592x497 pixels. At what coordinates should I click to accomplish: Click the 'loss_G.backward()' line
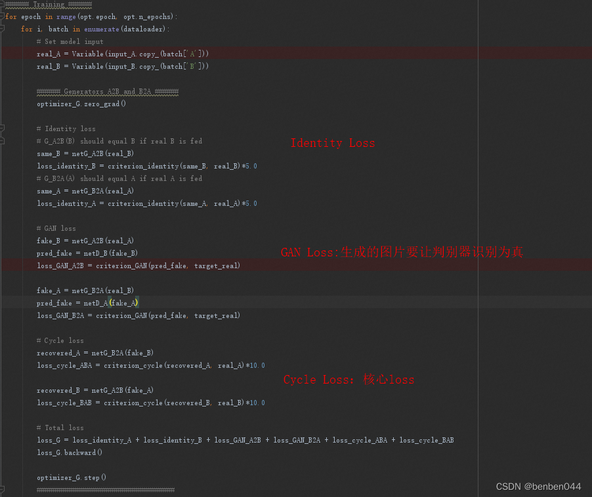70,452
